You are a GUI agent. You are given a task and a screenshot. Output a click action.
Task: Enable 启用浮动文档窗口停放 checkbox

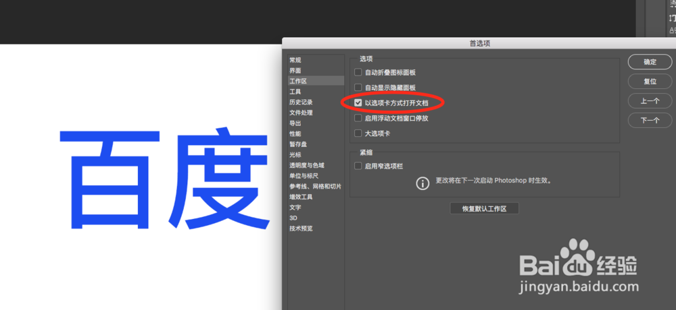pos(358,118)
